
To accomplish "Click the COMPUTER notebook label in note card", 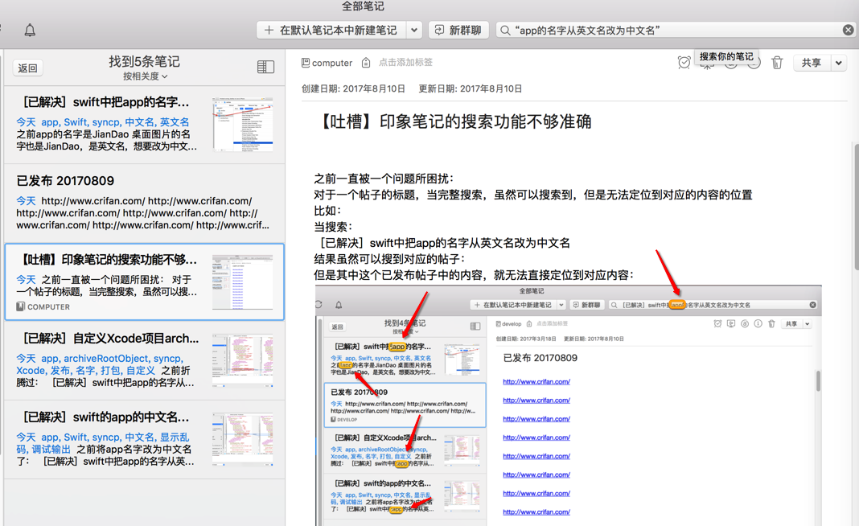I will pos(43,307).
